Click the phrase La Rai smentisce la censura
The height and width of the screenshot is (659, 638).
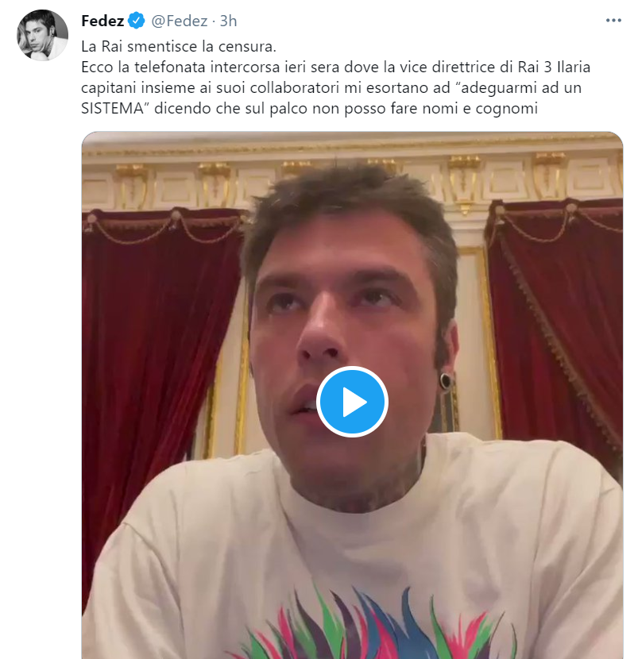181,46
